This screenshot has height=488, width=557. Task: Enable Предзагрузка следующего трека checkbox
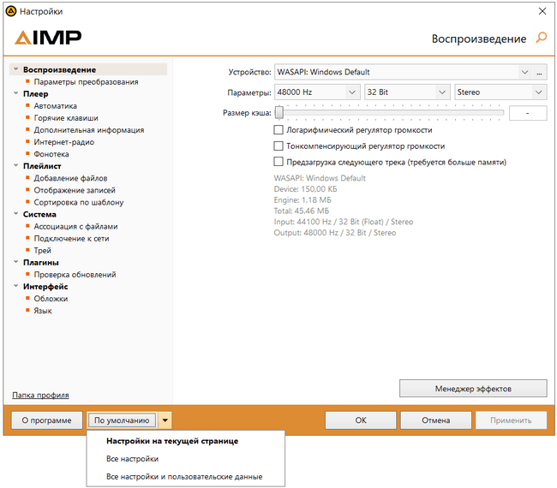click(278, 162)
